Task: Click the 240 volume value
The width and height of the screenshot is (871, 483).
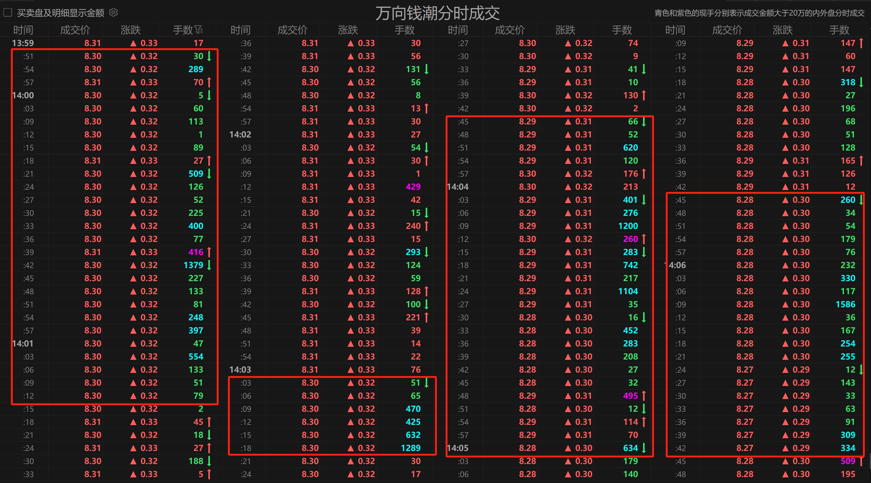Action: [413, 226]
